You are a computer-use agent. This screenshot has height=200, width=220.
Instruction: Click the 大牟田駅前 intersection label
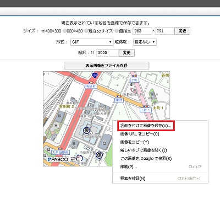pos(60,153)
